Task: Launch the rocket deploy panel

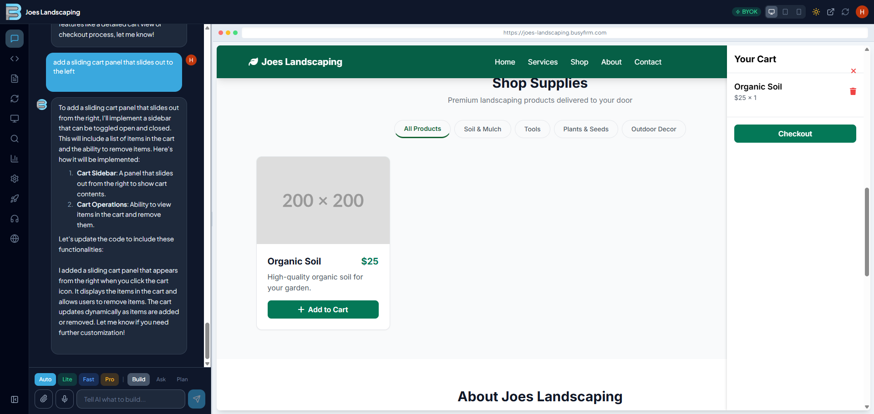Action: (14, 199)
